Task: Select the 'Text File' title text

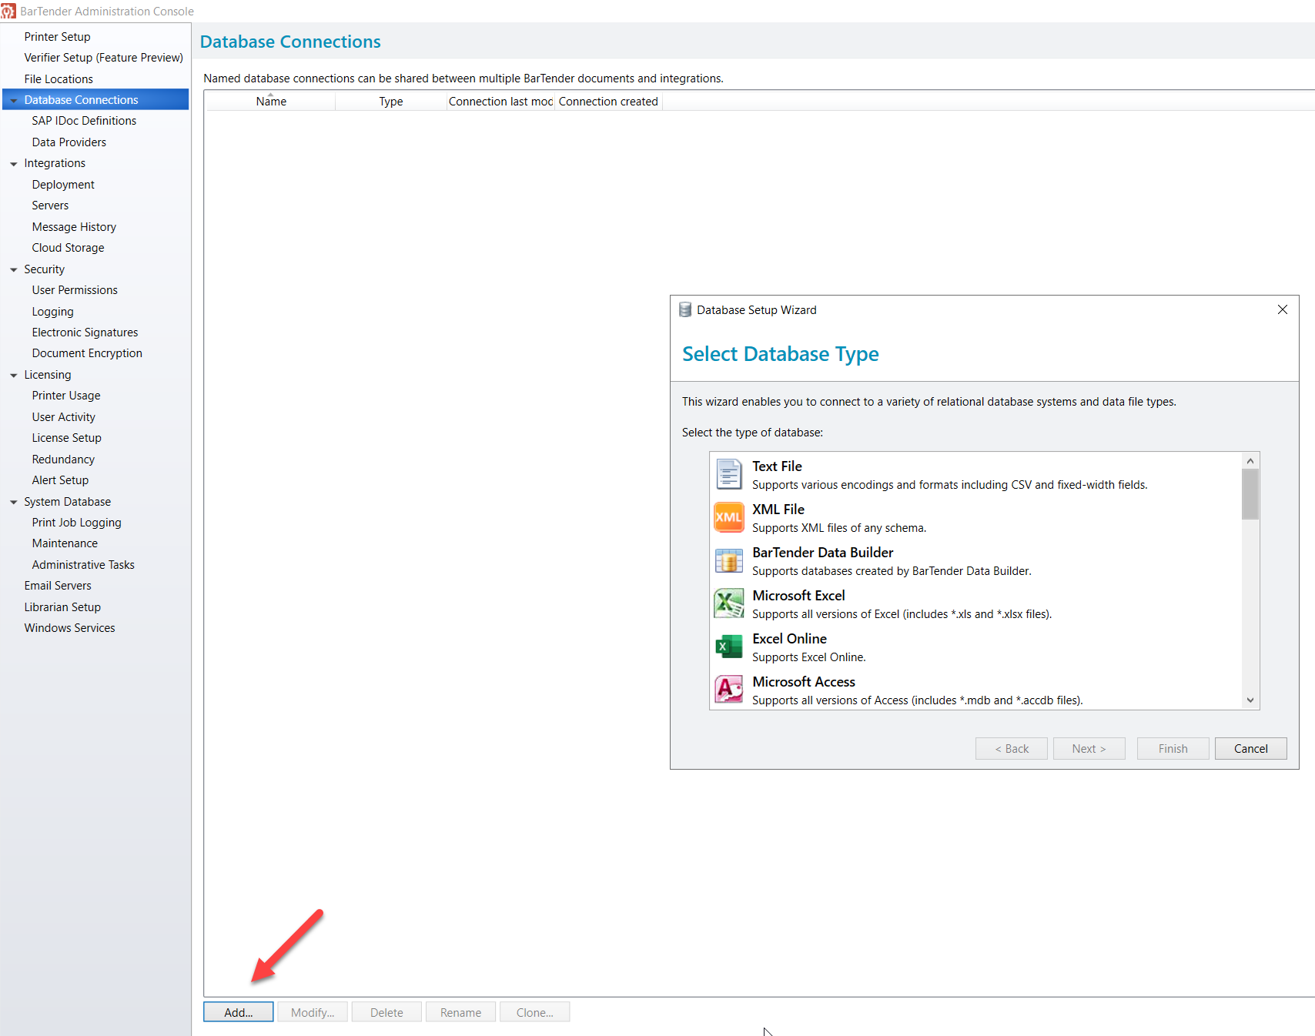Action: tap(777, 466)
